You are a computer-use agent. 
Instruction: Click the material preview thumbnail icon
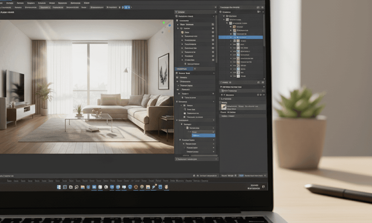tap(224, 107)
